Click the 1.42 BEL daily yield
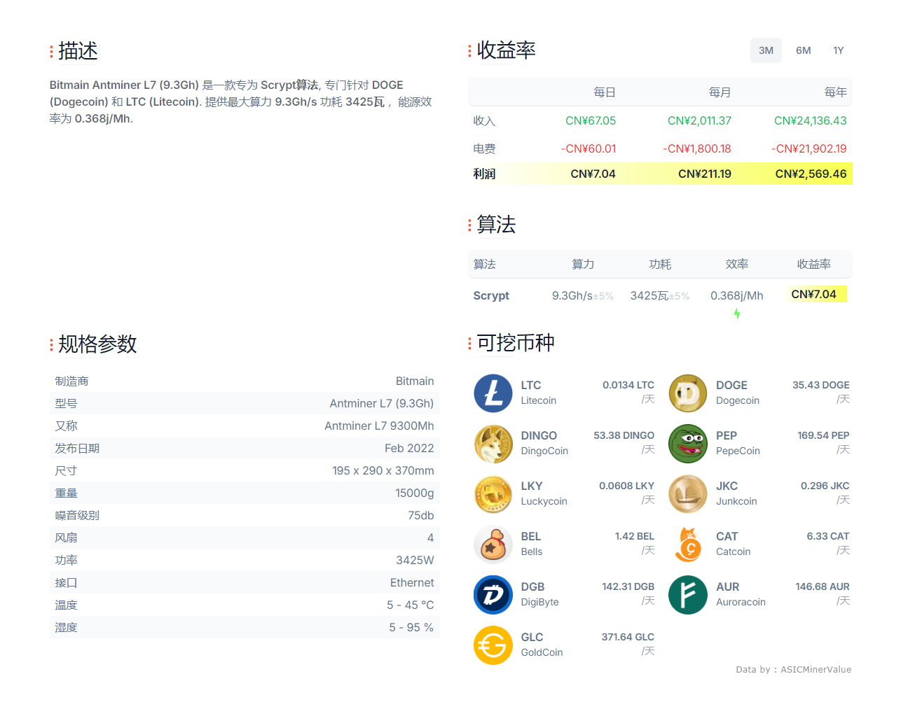This screenshot has width=908, height=702. coord(635,536)
